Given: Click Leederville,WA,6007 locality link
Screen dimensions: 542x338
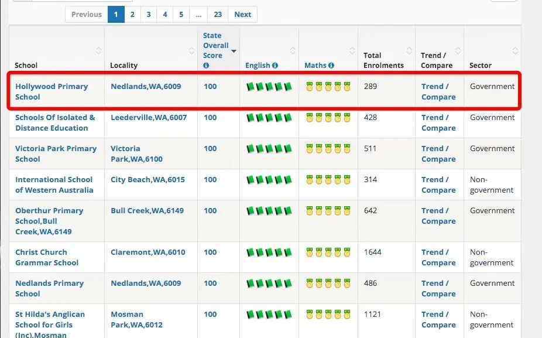Looking at the screenshot, I should (149, 118).
